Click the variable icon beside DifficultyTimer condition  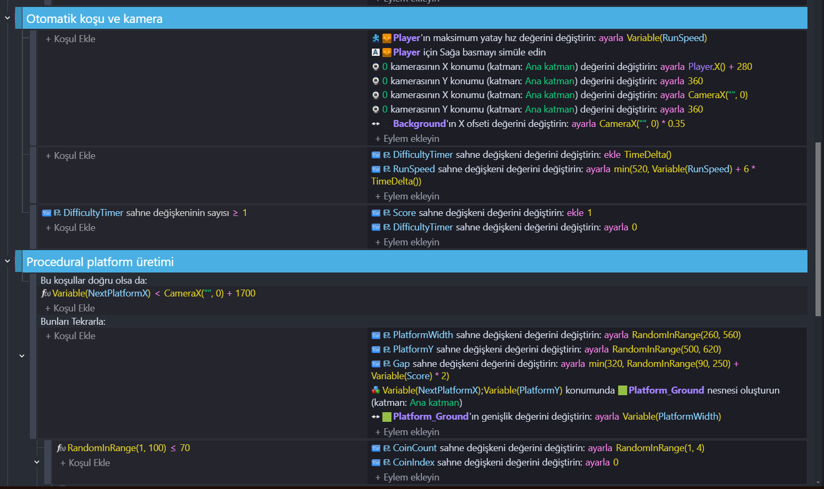(x=46, y=213)
